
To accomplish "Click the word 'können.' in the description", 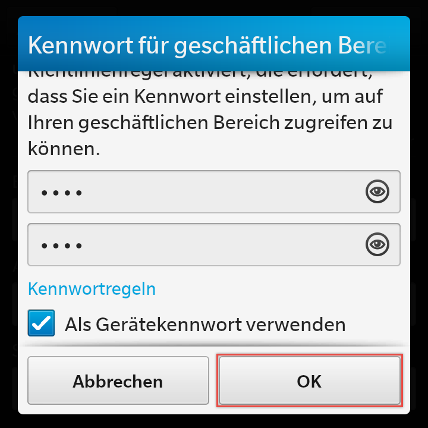I will [64, 149].
